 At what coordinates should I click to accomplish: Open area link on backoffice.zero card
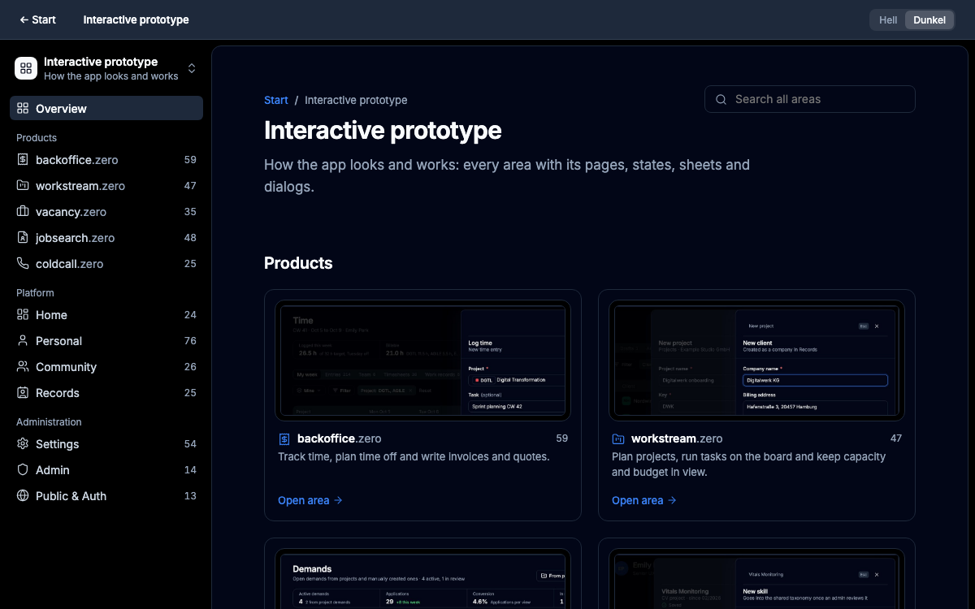[x=310, y=500]
